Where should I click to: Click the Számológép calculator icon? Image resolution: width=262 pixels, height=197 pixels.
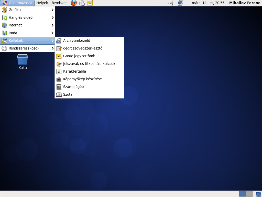pyautogui.click(x=59, y=87)
